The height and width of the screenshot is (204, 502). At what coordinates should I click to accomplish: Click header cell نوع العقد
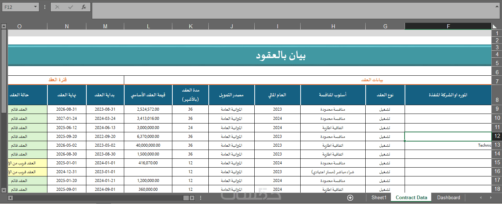point(385,95)
